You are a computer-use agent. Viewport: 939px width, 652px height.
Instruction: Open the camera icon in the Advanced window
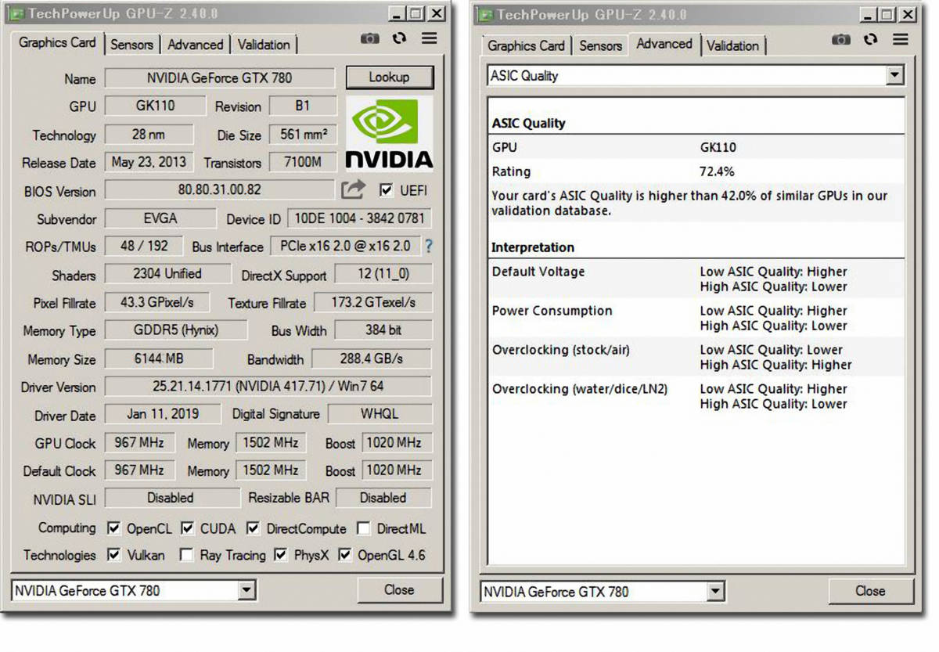coord(841,38)
